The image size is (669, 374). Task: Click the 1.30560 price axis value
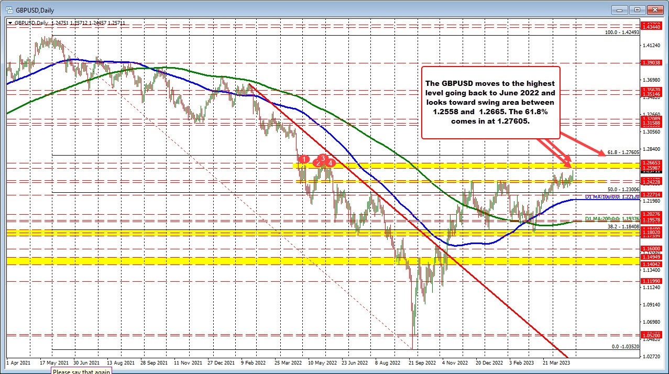pyautogui.click(x=651, y=132)
